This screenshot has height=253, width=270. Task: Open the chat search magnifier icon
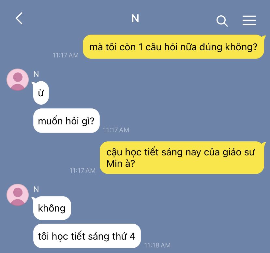(222, 21)
